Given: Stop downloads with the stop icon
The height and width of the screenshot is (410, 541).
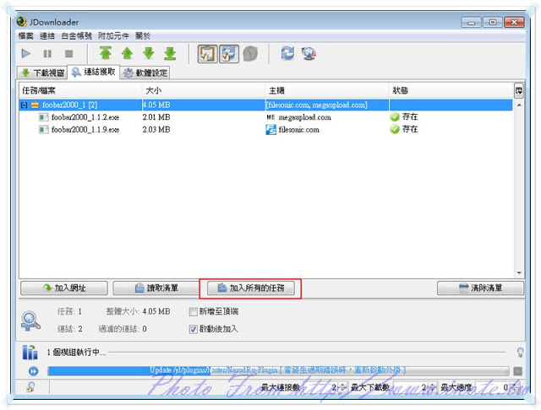Looking at the screenshot, I should pos(69,54).
